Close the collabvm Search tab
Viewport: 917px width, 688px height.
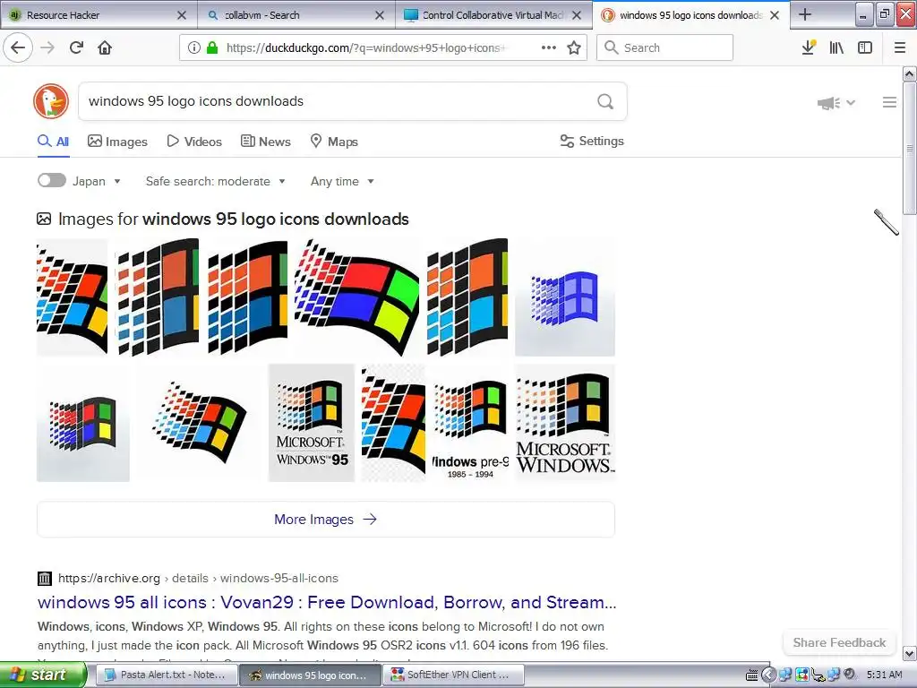(380, 15)
